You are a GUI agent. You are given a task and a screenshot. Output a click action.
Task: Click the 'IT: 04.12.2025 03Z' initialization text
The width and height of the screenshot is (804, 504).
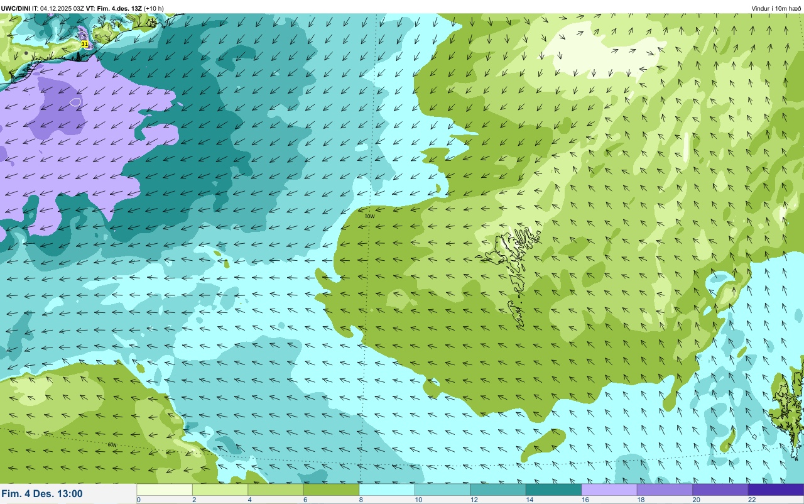58,8
